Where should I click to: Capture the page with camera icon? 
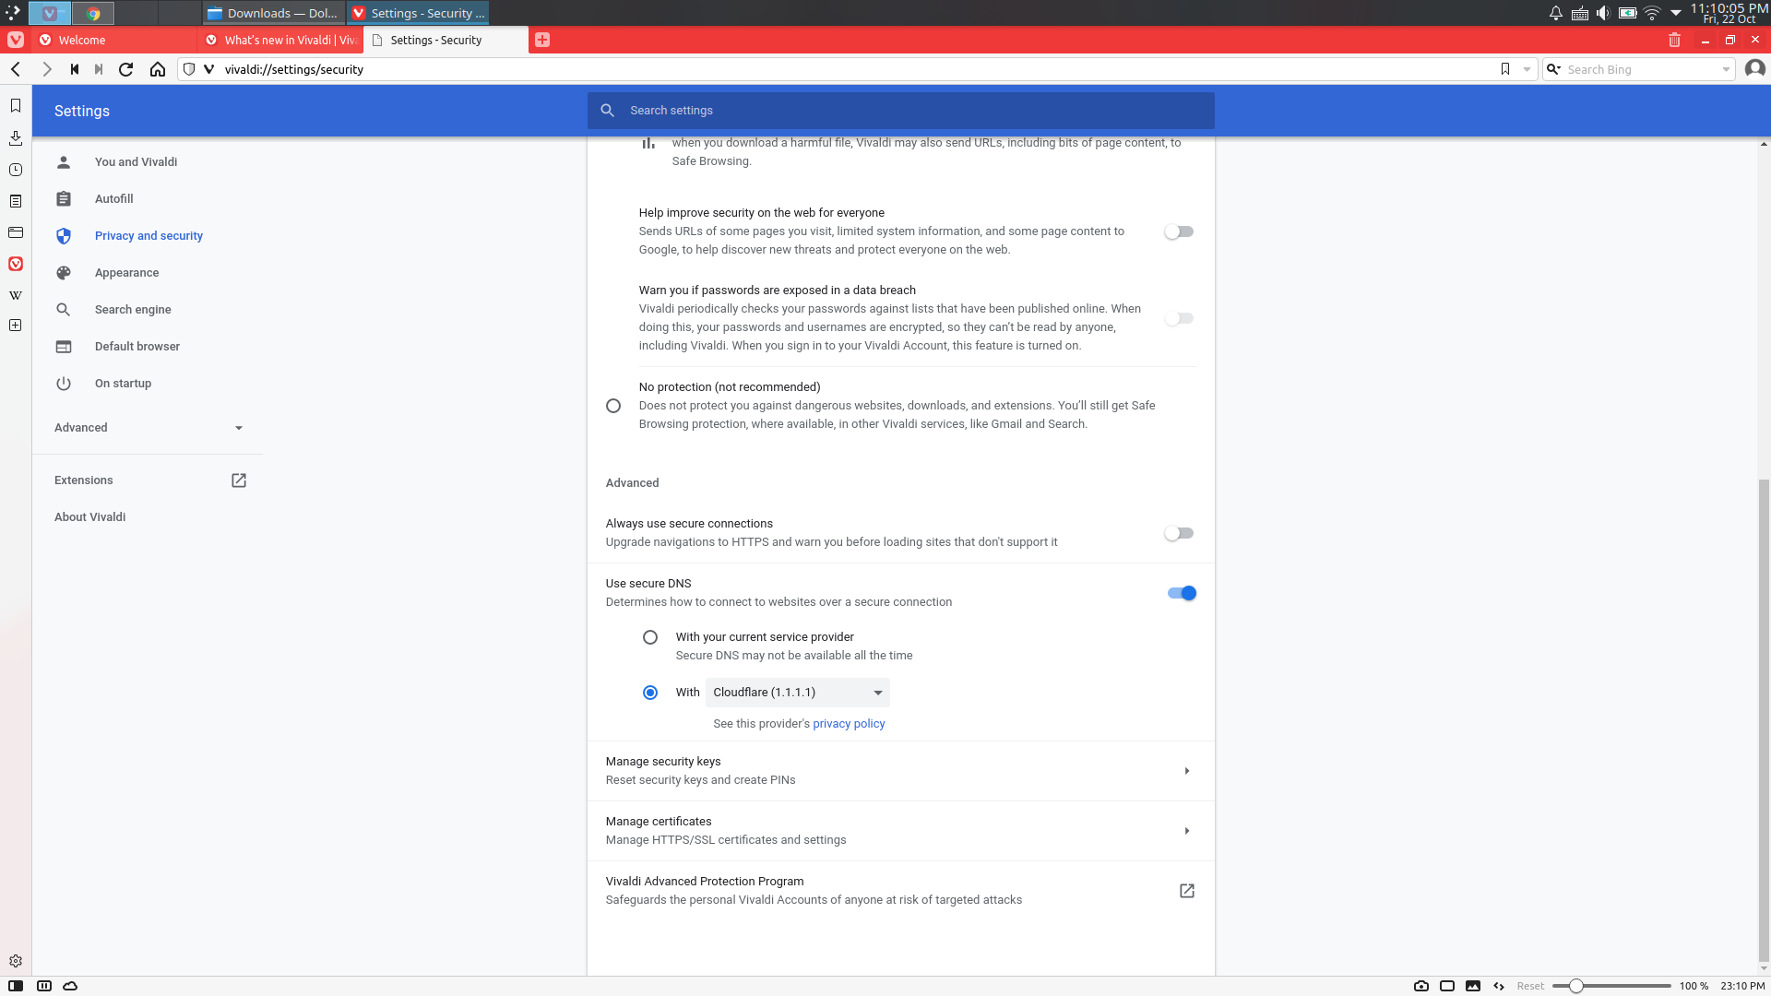1421,986
